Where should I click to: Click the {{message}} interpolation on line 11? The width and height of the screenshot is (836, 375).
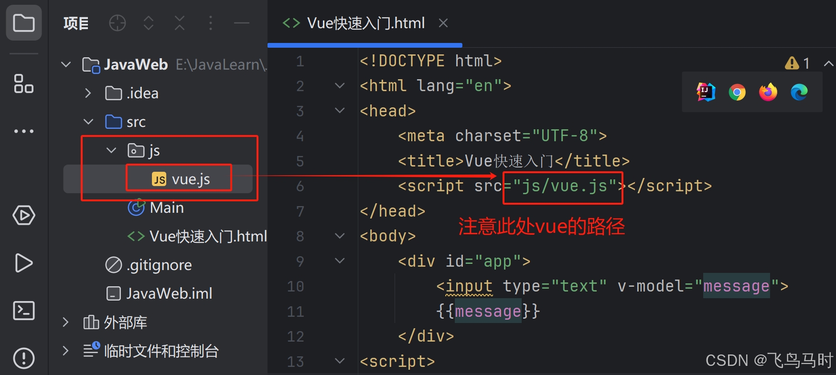click(488, 311)
